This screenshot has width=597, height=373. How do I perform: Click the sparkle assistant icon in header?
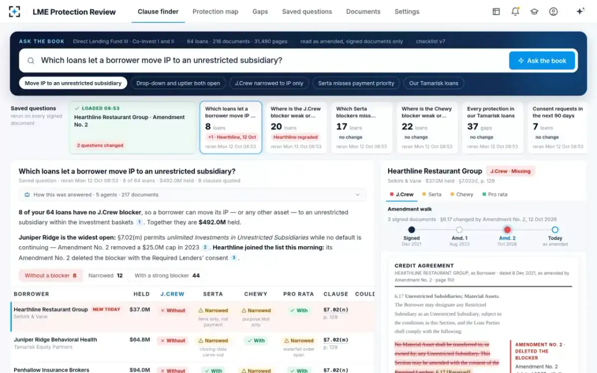pos(580,11)
